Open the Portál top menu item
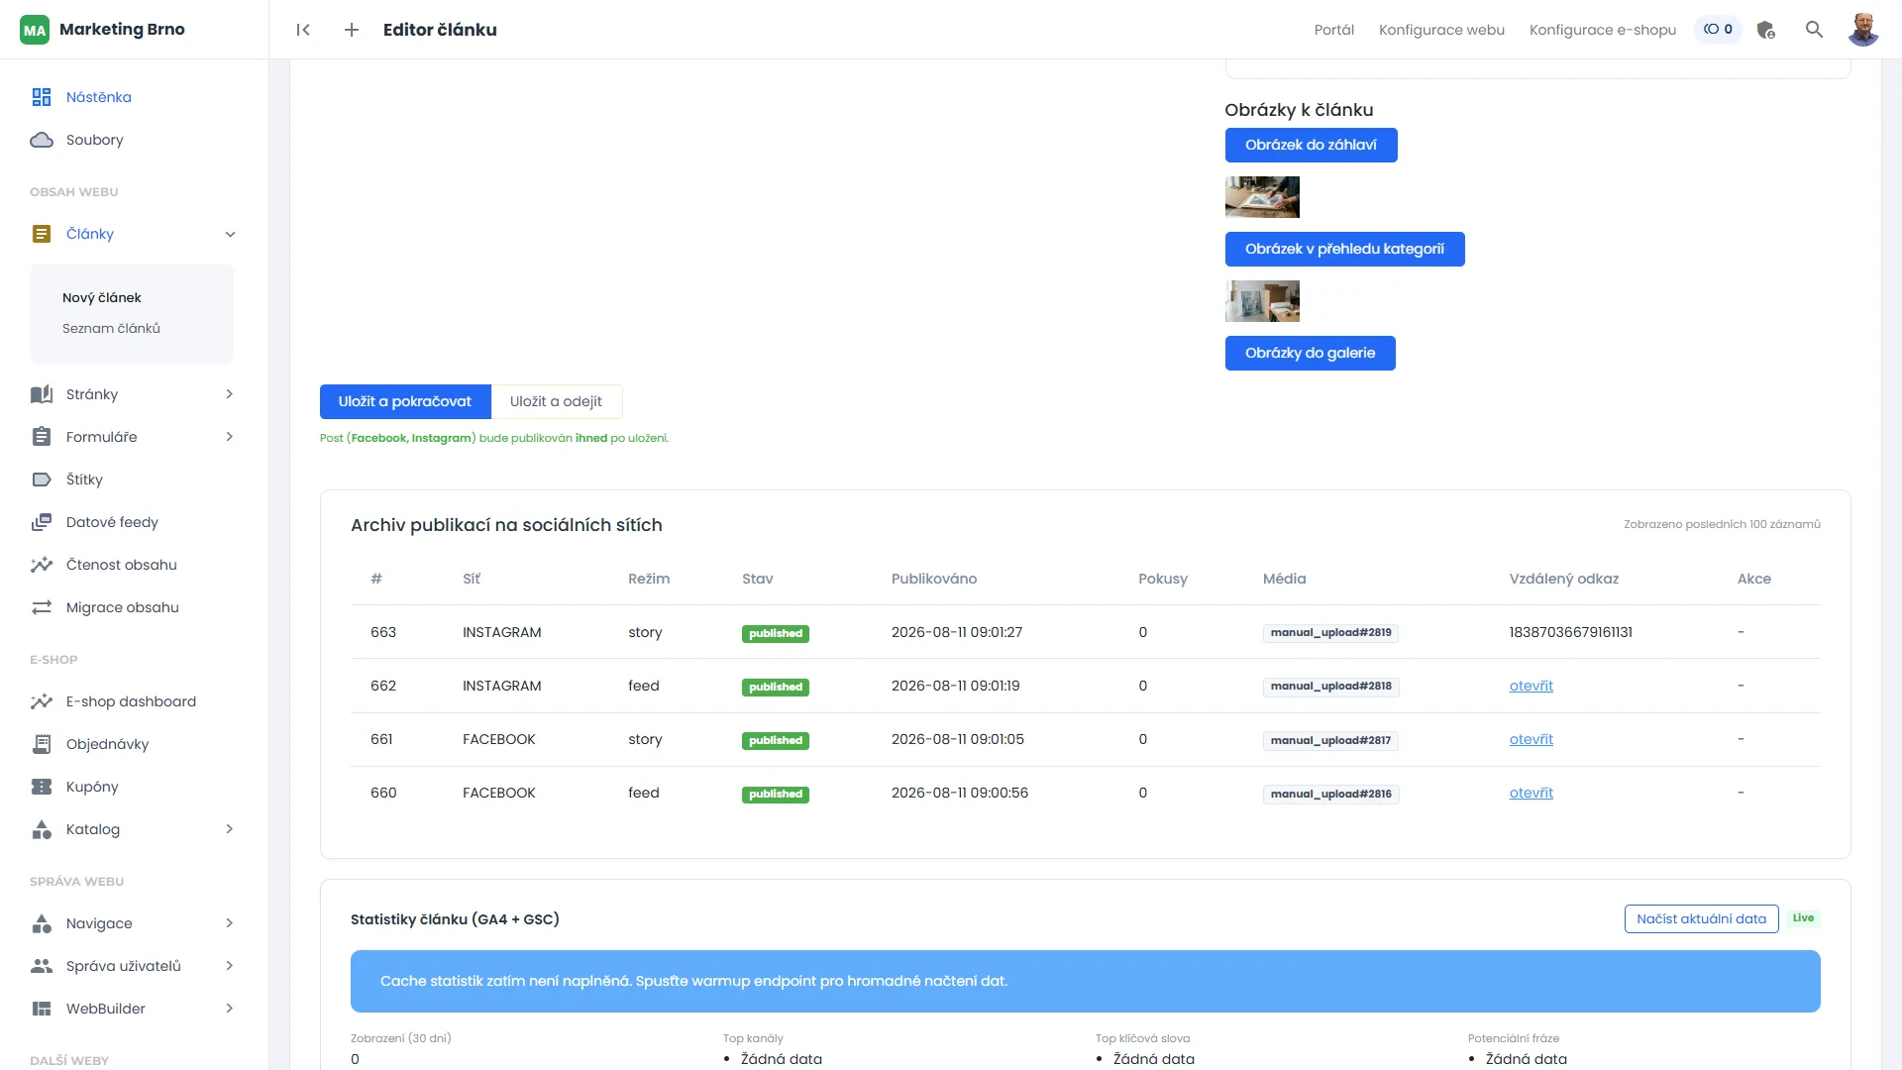The image size is (1902, 1070). click(x=1333, y=30)
